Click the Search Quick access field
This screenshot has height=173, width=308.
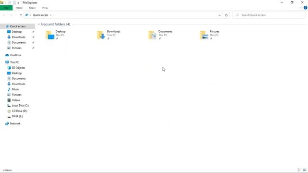pyautogui.click(x=269, y=15)
